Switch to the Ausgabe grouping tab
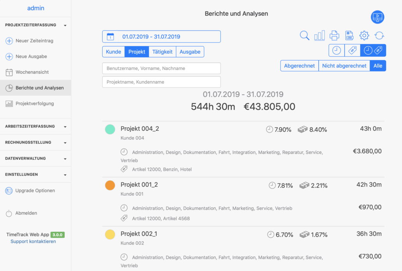This screenshot has width=402, height=271. pos(190,52)
